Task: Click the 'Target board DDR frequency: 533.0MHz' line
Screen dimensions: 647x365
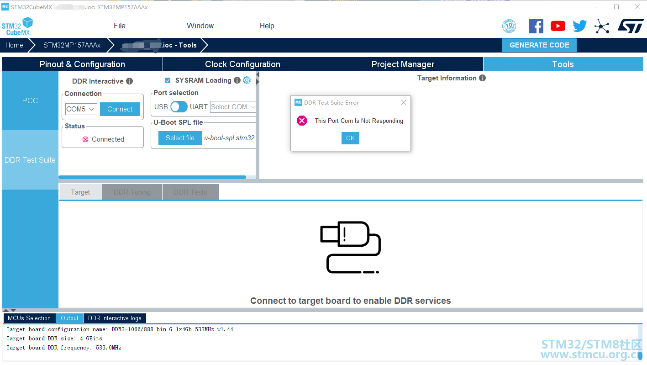Action: pos(64,348)
